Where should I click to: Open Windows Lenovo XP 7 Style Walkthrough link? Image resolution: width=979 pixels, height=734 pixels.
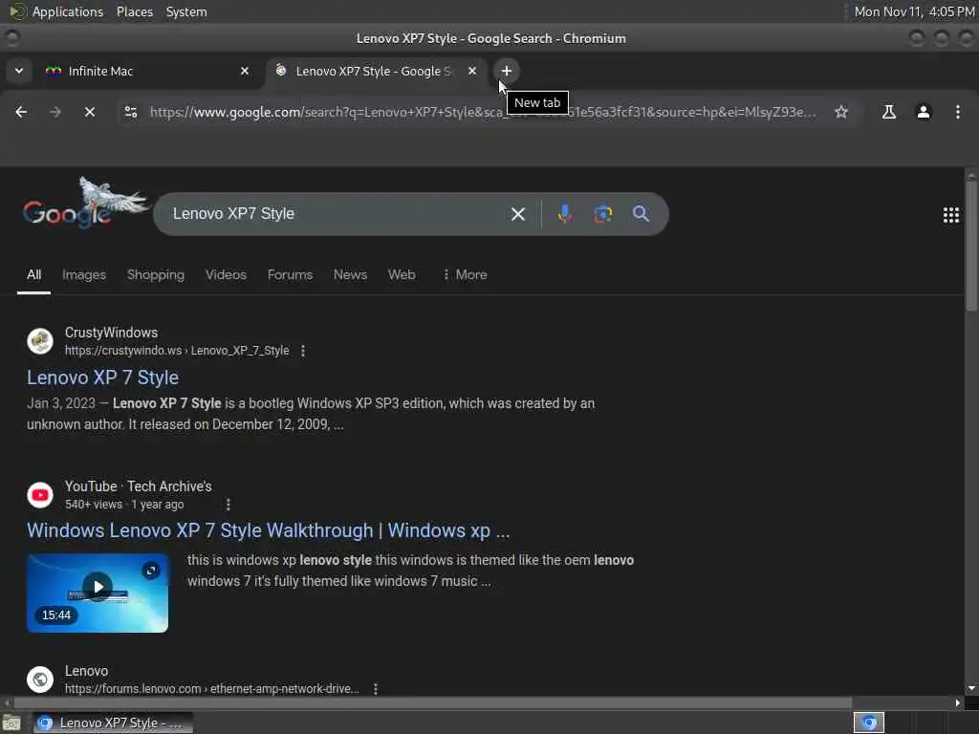pyautogui.click(x=269, y=530)
